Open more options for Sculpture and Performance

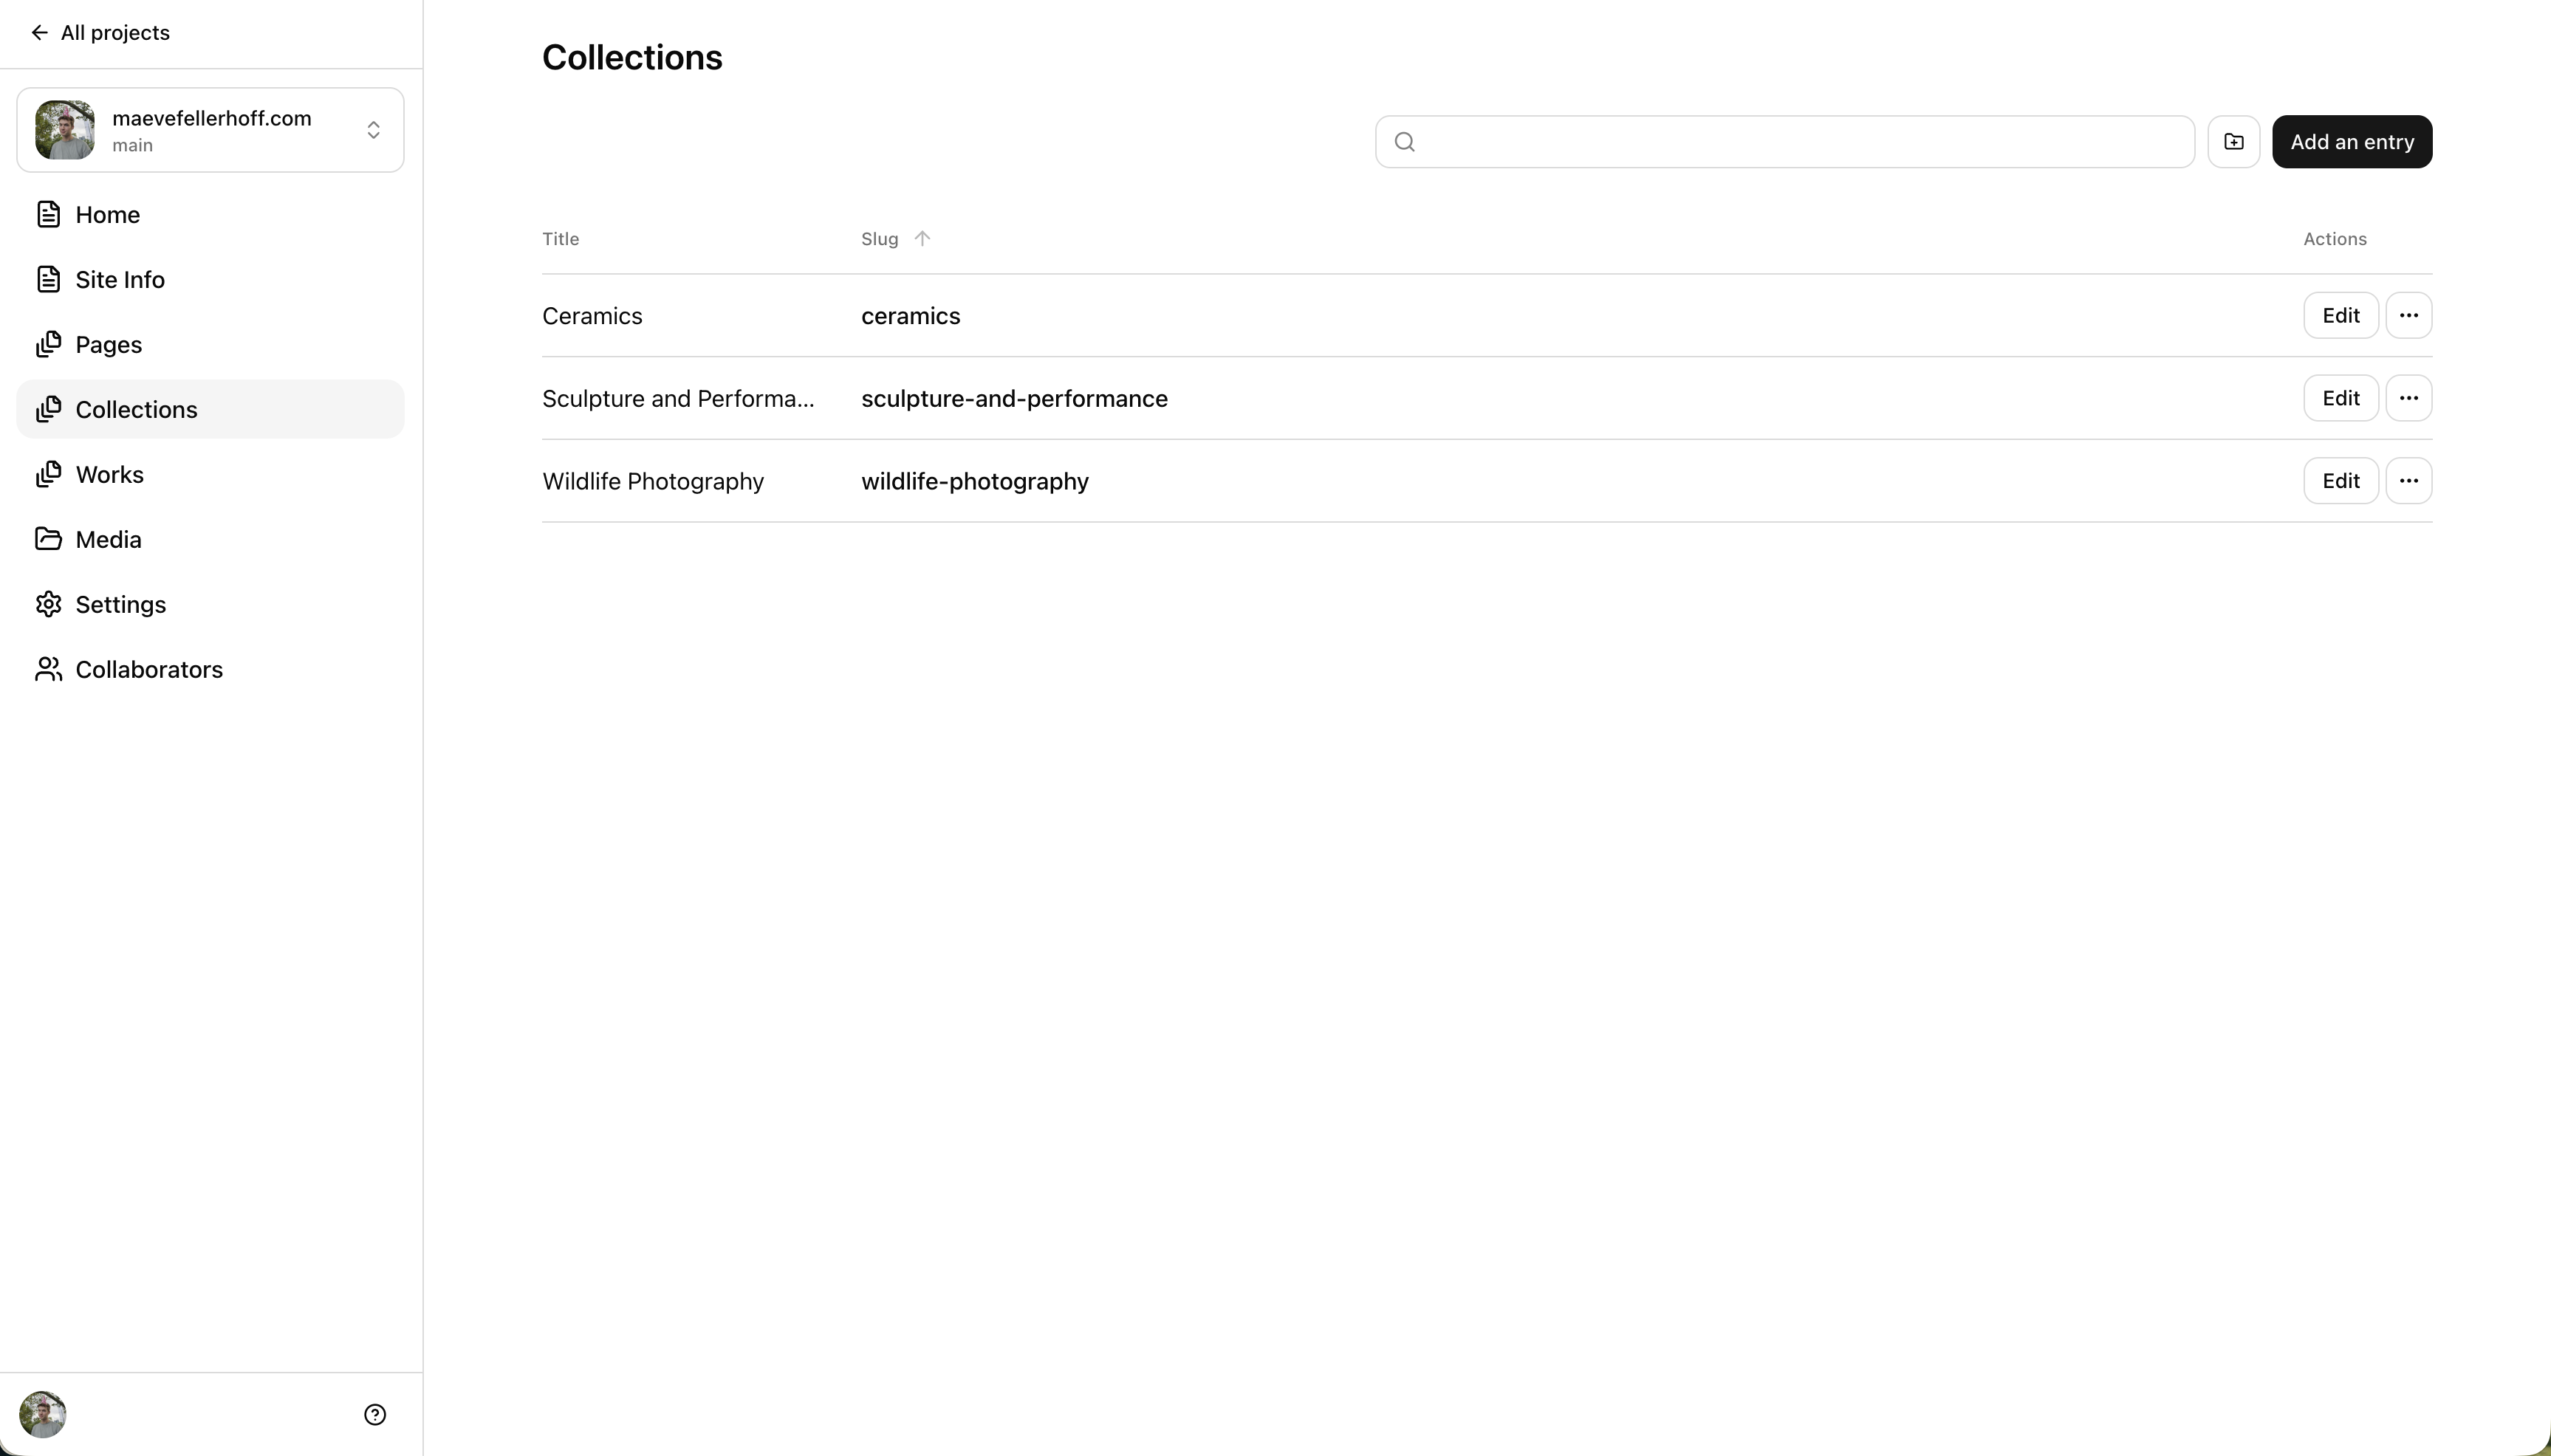pyautogui.click(x=2408, y=398)
